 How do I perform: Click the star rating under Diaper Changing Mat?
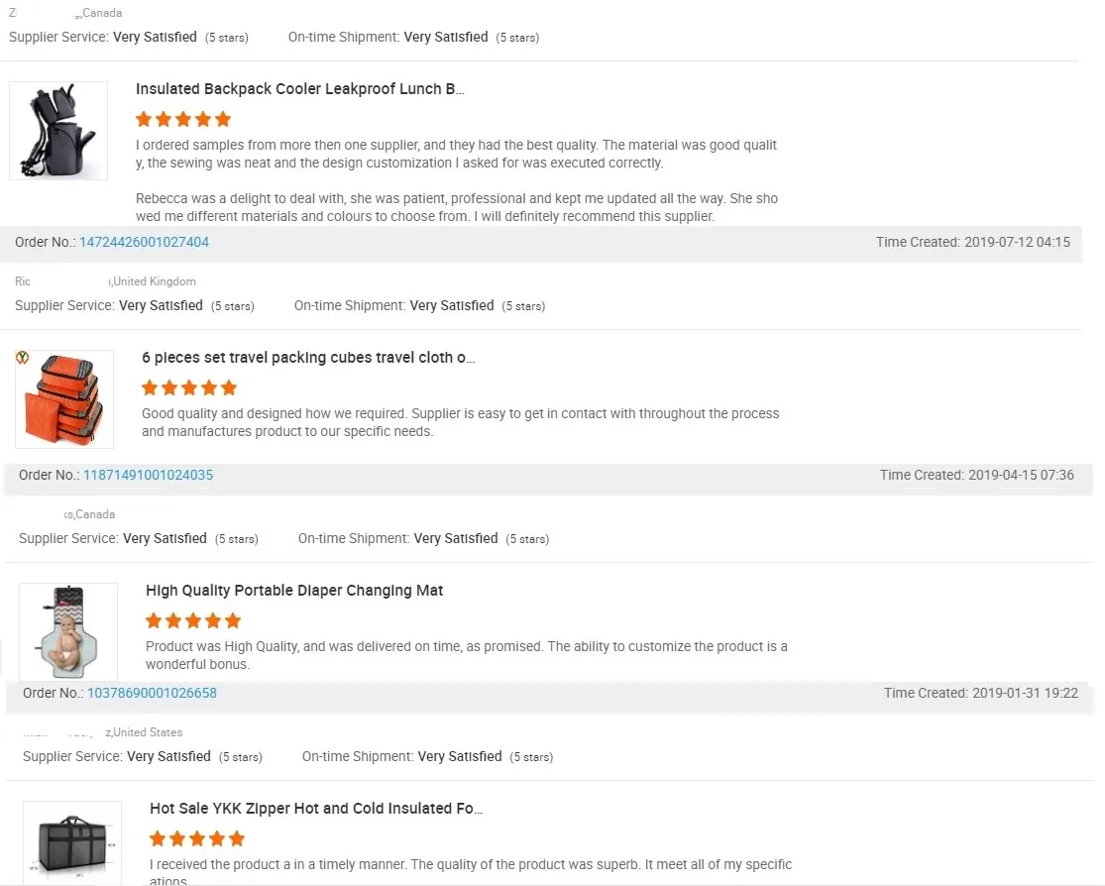coord(193,621)
